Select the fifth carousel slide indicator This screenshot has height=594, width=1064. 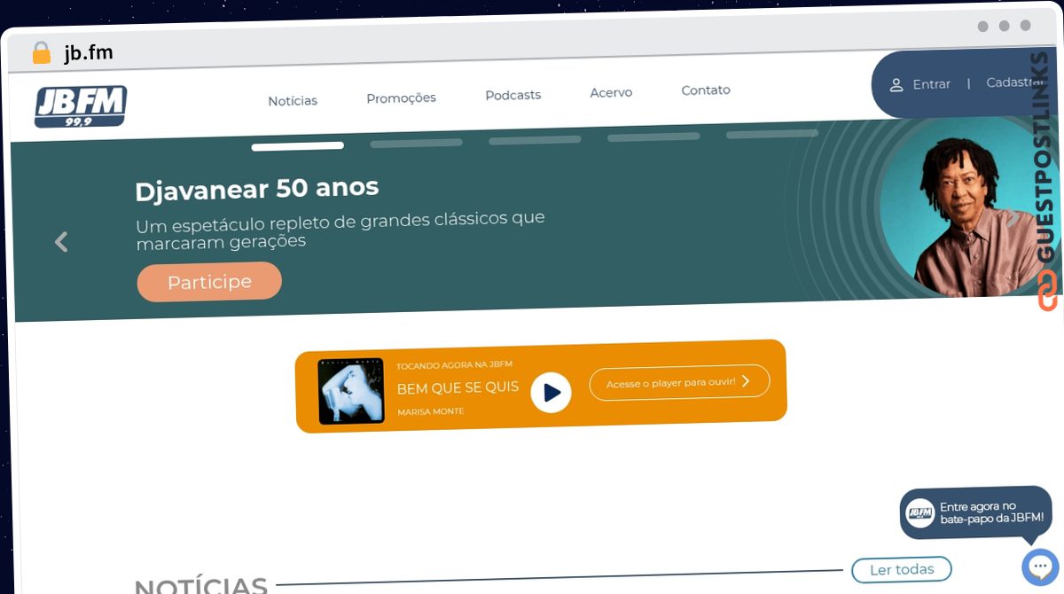click(772, 134)
